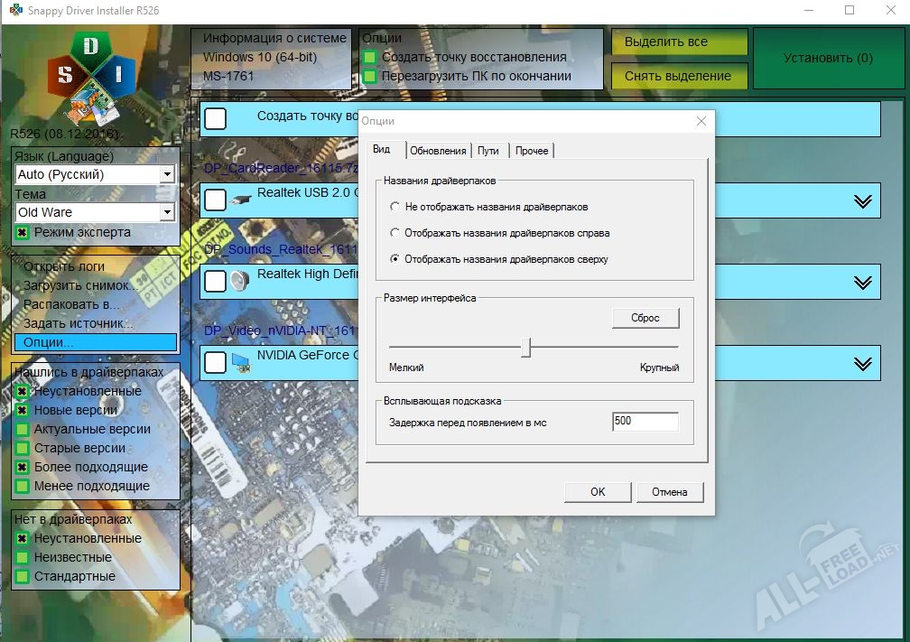Toggle the Режим эксперта checkbox
The height and width of the screenshot is (642, 910).
[x=23, y=233]
